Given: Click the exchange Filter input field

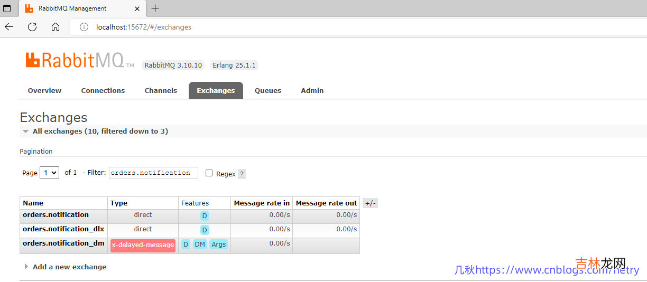Looking at the screenshot, I should tap(153, 173).
